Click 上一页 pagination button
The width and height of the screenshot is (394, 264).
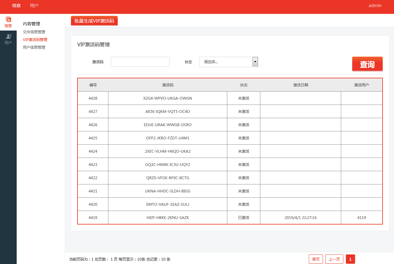pos(334,259)
